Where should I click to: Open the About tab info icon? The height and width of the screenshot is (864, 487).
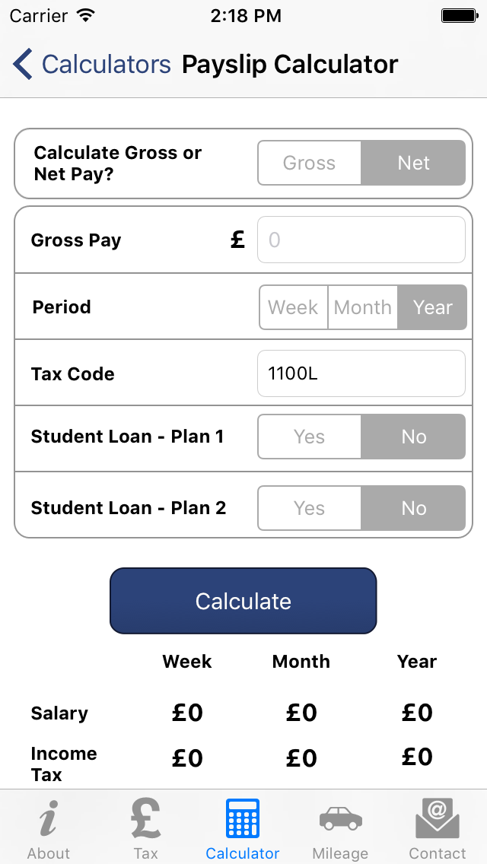[x=49, y=819]
